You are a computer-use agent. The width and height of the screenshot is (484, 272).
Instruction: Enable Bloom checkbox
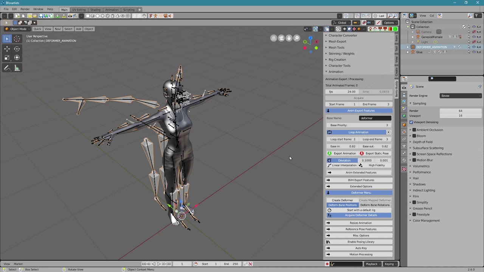[x=414, y=136]
